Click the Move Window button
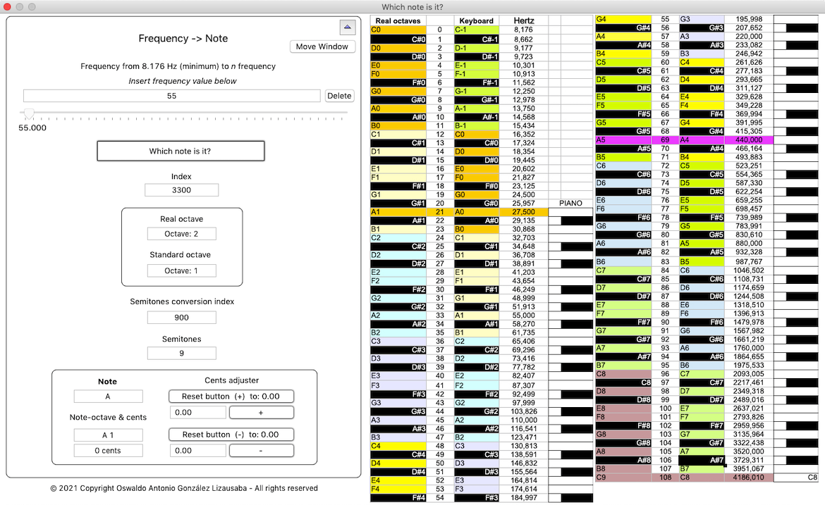 coord(322,46)
